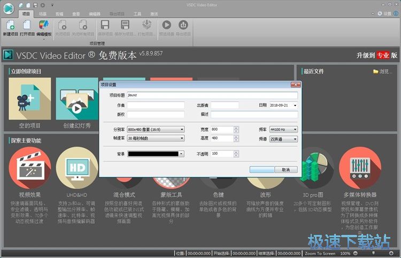Click the 项目标题 project title text field
The height and width of the screenshot is (258, 401).
(212, 95)
